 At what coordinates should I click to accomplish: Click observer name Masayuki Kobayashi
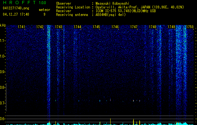click(112, 3)
